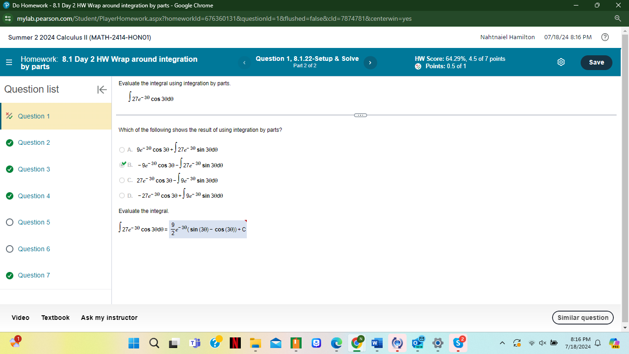
Task: Click the HW Score 64.29% text
Action: 460,59
